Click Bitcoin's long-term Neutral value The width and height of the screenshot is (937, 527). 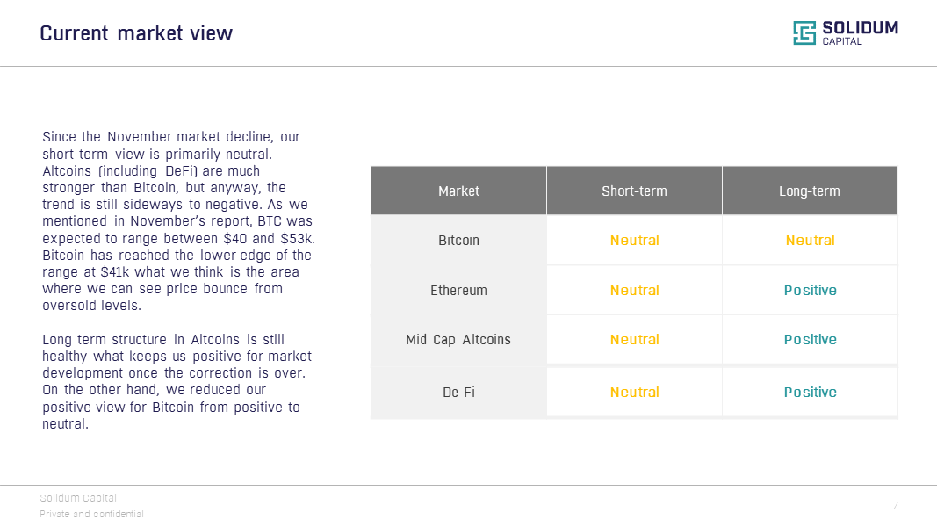click(x=810, y=241)
